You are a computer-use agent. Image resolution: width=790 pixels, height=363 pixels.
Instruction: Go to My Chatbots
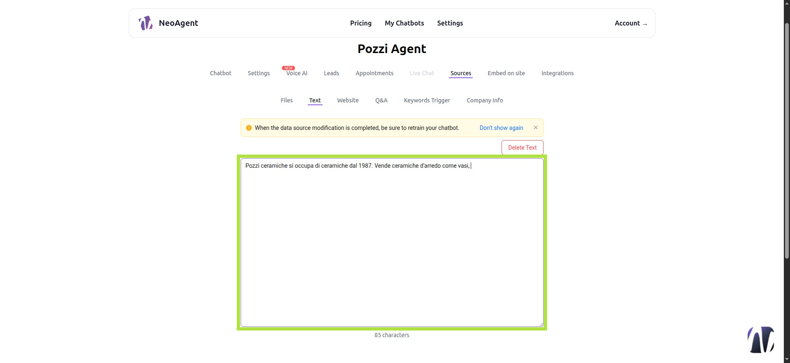(x=404, y=23)
